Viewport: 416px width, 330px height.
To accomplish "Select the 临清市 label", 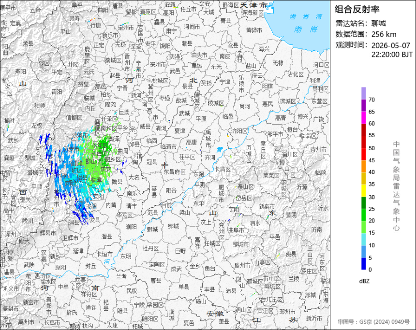I will click(168, 146).
